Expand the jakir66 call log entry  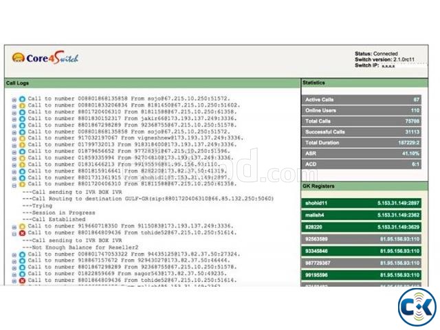(x=14, y=120)
